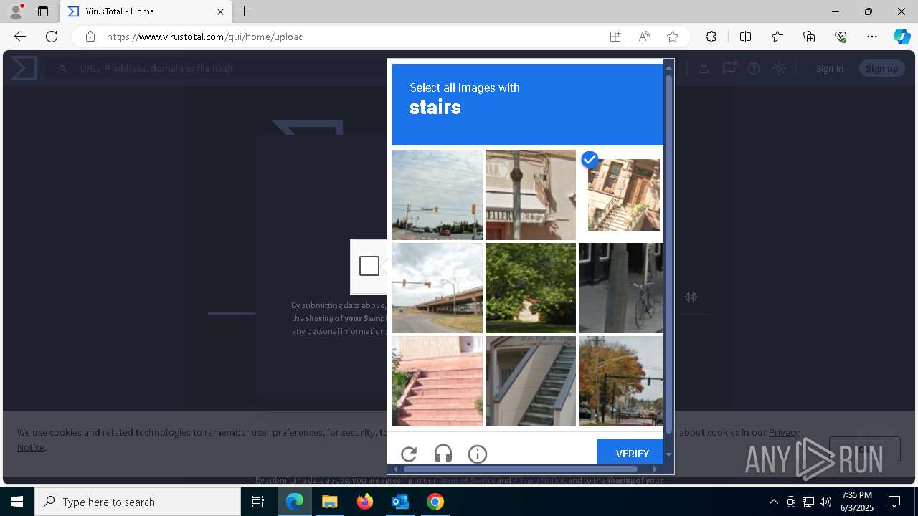Open the Extensions puzzle icon
Viewport: 918px width, 516px height.
[x=711, y=37]
